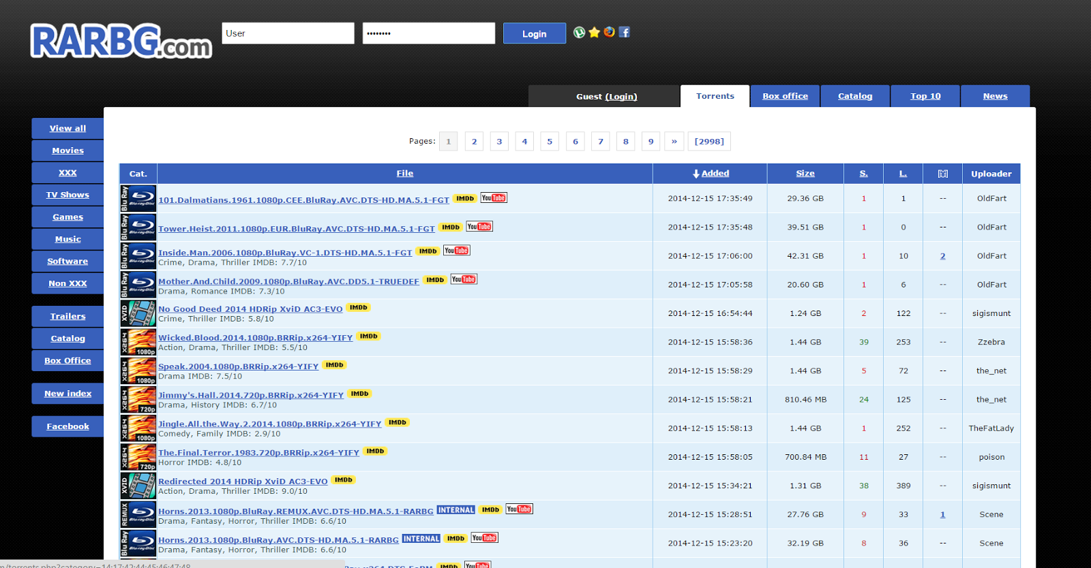Go to page 9 of results
The image size is (1091, 568).
click(651, 142)
